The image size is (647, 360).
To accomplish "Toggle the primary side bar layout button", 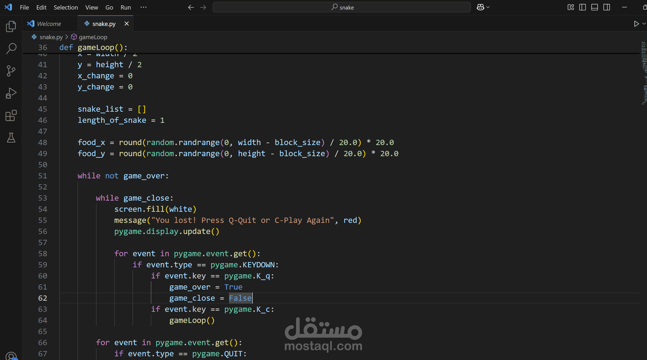I will 582,7.
